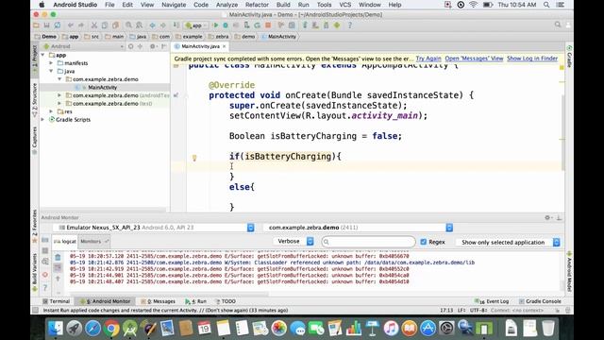Viewport: 604px width, 340px height.
Task: Toggle Captures tool window side tab
Action: coord(35,141)
